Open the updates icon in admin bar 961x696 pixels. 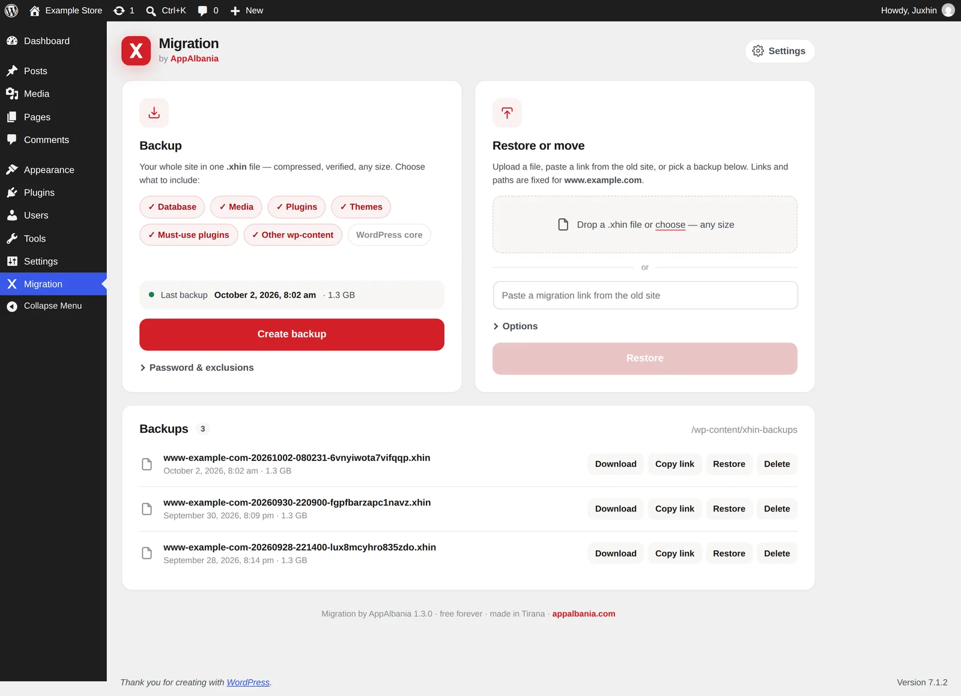[120, 10]
